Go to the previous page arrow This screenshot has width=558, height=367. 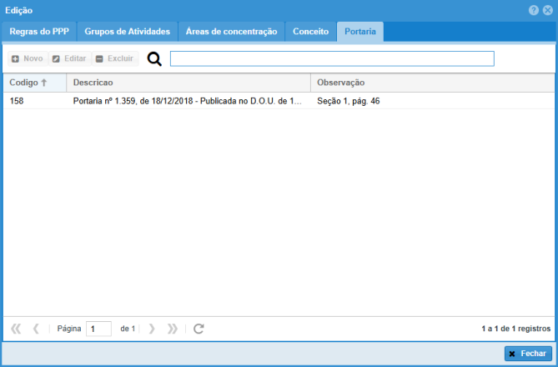coord(36,329)
